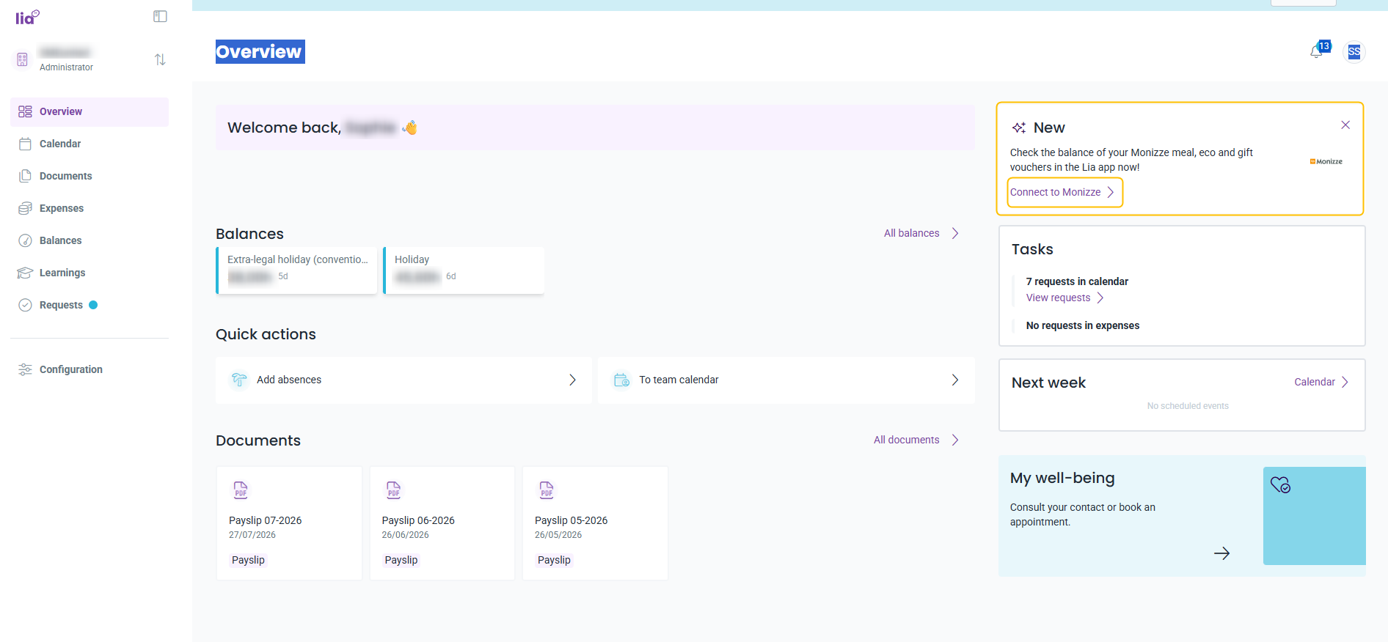Open the notifications bell
Image resolution: width=1388 pixels, height=642 pixels.
pos(1317,52)
